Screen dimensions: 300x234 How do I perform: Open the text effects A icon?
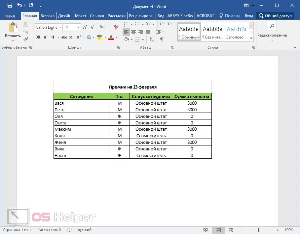click(89, 37)
